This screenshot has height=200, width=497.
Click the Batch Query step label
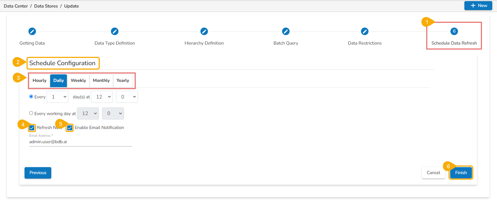(286, 43)
